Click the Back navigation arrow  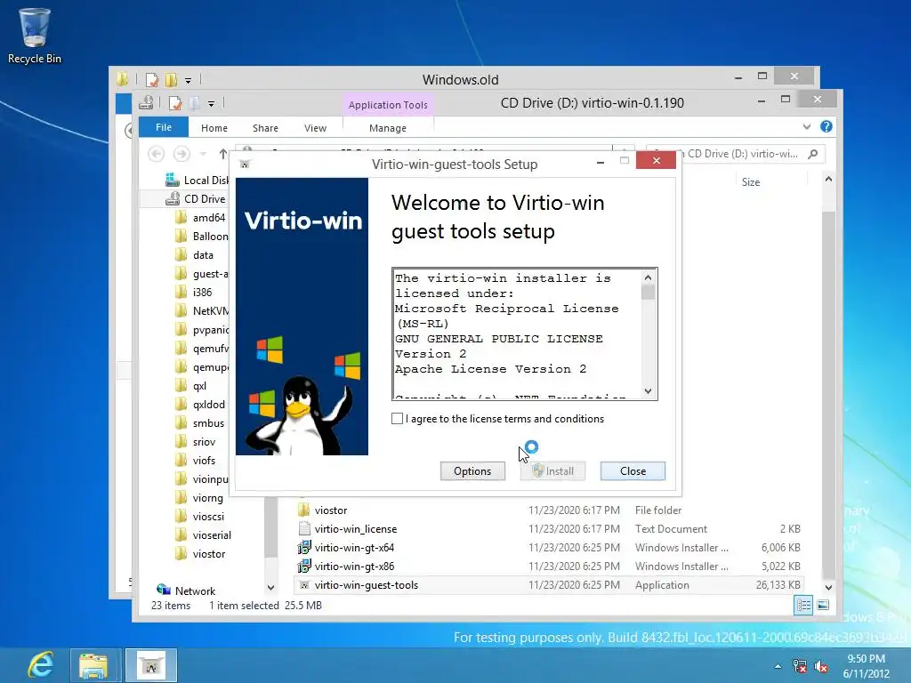pos(156,154)
